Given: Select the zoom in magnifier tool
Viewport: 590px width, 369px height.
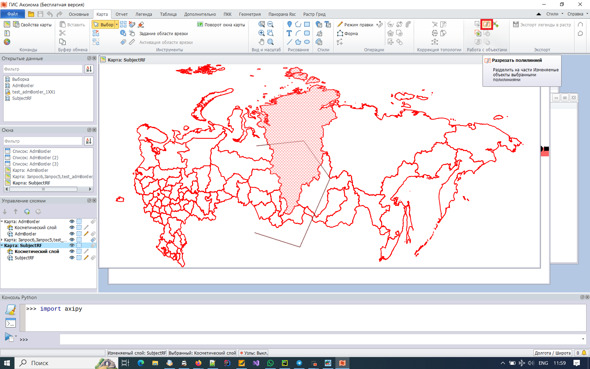Looking at the screenshot, I should 262,33.
